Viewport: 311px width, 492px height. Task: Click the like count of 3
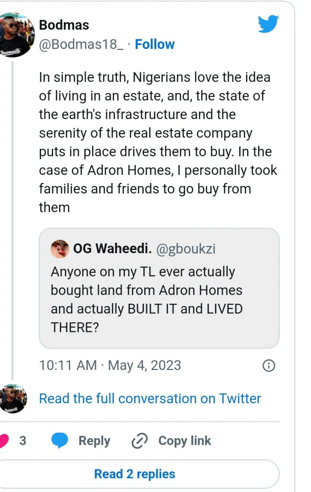(23, 441)
